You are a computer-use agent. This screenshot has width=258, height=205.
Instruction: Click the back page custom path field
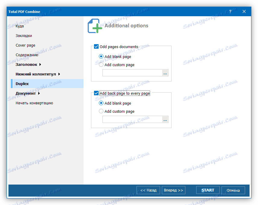coord(132,120)
